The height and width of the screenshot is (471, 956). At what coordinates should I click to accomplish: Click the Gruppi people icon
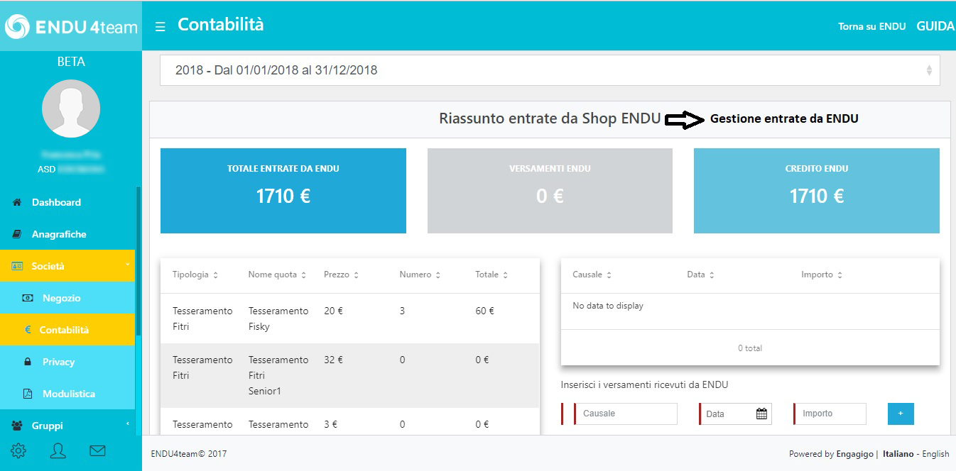pos(17,426)
